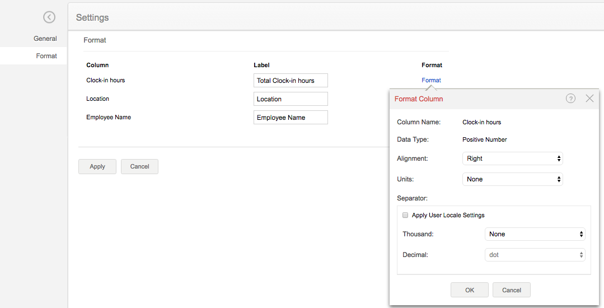Open the Alignment dropdown
Screen dimensions: 604x308
[512, 158]
